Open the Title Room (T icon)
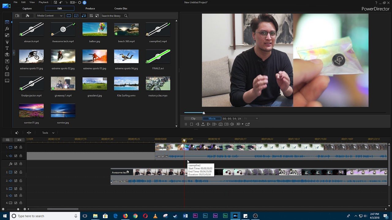Viewport: 392px width, 220px height. click(7, 48)
